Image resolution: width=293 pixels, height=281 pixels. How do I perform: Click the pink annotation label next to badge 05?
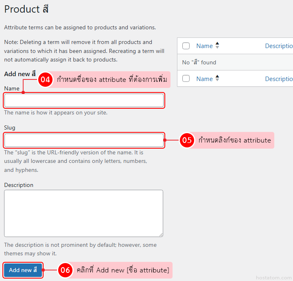click(234, 140)
